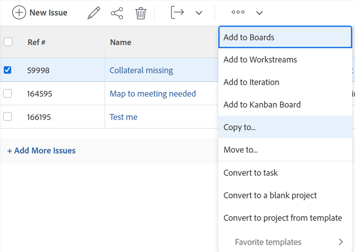Check the Map to meeting needed row
The width and height of the screenshot is (355, 252).
(8, 93)
